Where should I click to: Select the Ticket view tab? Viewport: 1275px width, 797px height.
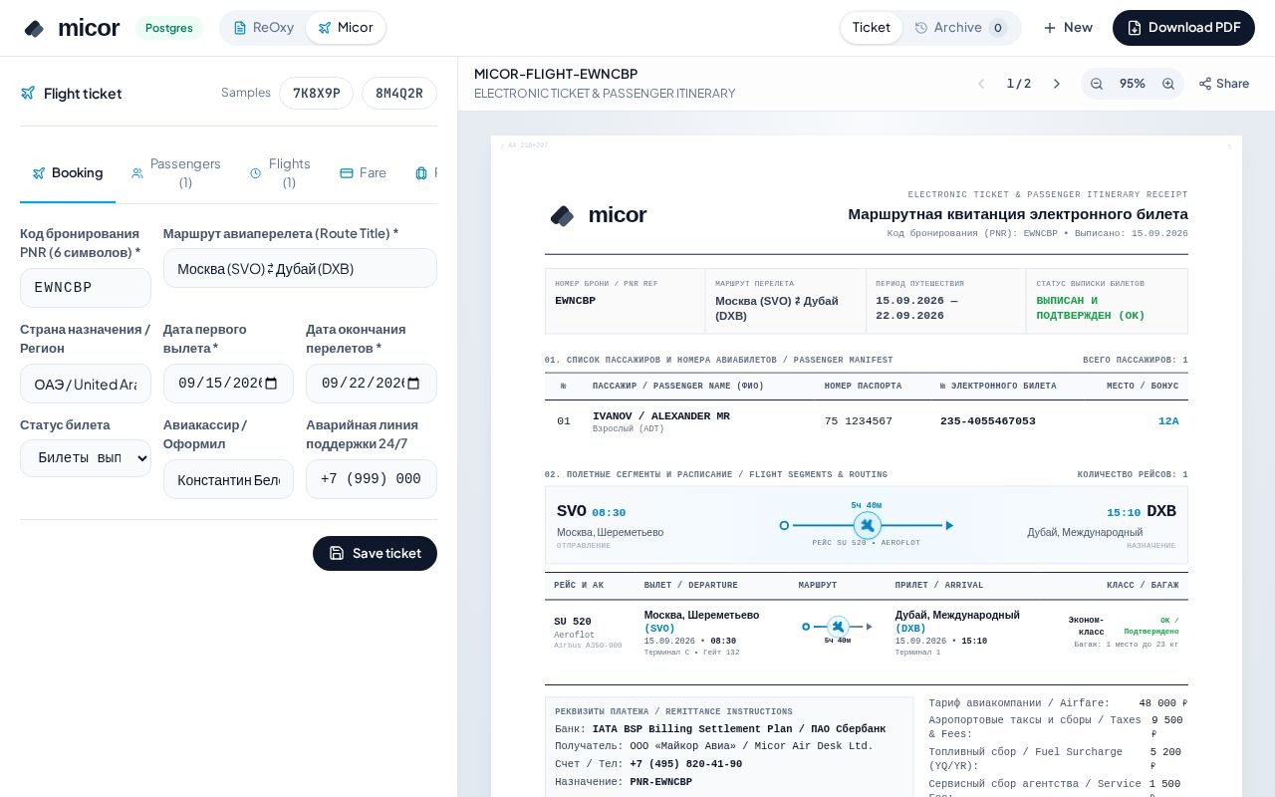point(872,28)
